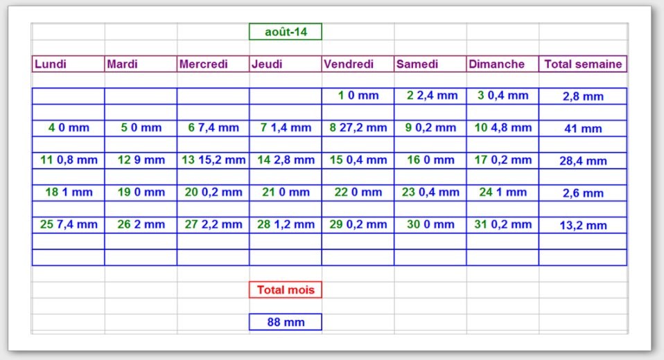Click day 31 cell showing 0,2 mm

503,224
